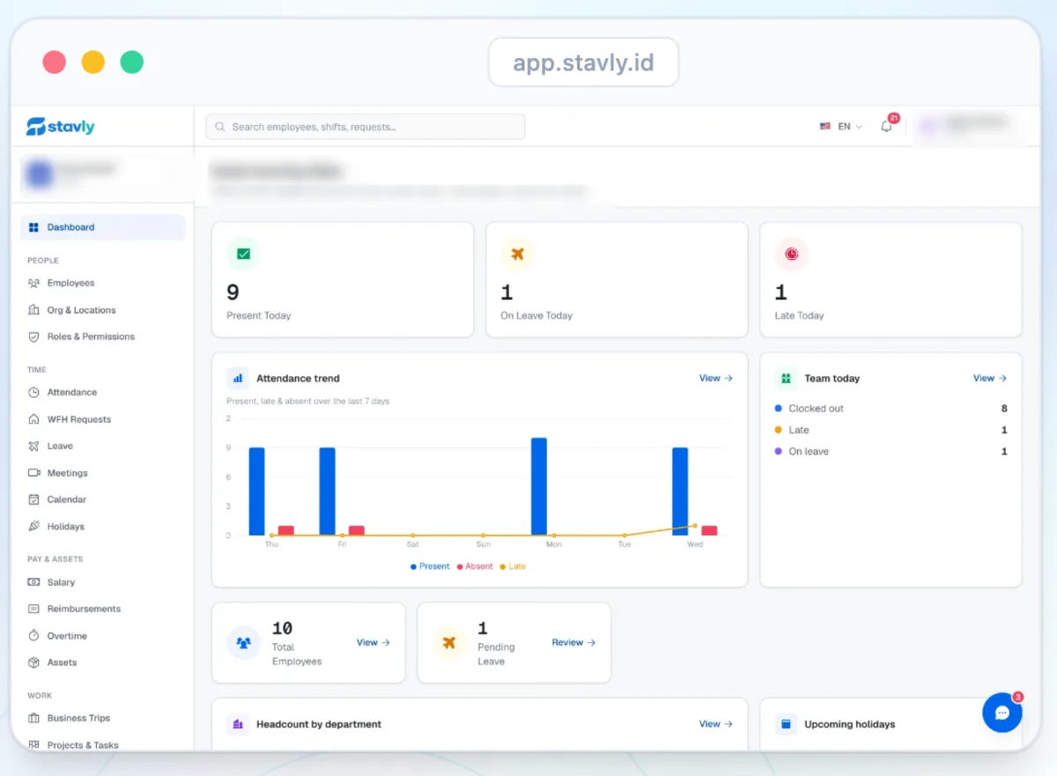Image resolution: width=1057 pixels, height=776 pixels.
Task: Click the Overtime stopwatch icon
Action: coord(33,636)
